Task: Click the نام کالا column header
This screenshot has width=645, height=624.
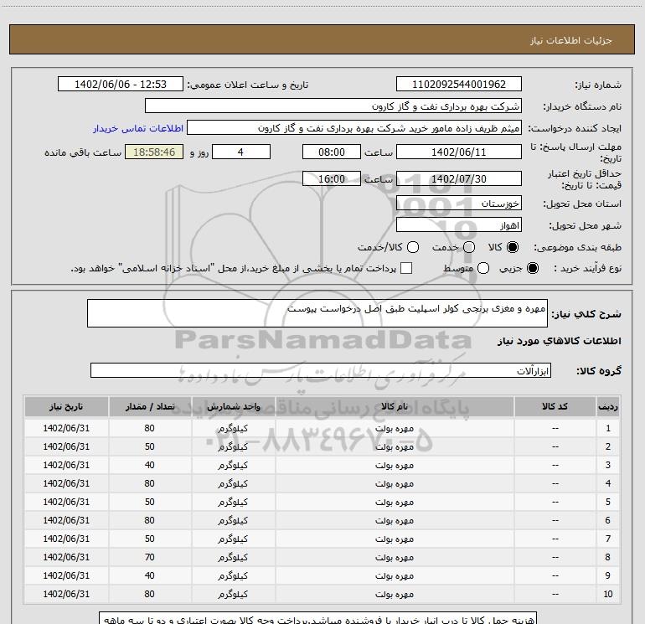Action: click(x=395, y=406)
